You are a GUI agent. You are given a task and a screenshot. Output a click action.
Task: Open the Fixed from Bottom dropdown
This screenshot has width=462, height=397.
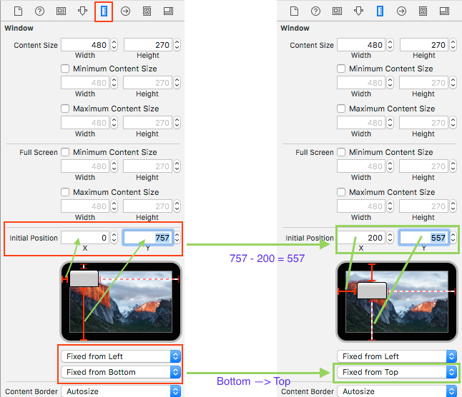(119, 372)
